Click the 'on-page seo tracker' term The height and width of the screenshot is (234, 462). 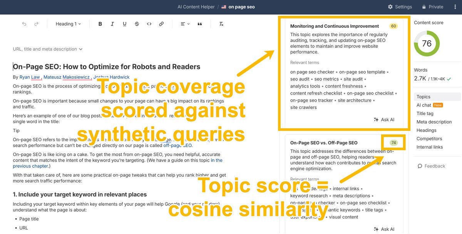click(x=311, y=100)
